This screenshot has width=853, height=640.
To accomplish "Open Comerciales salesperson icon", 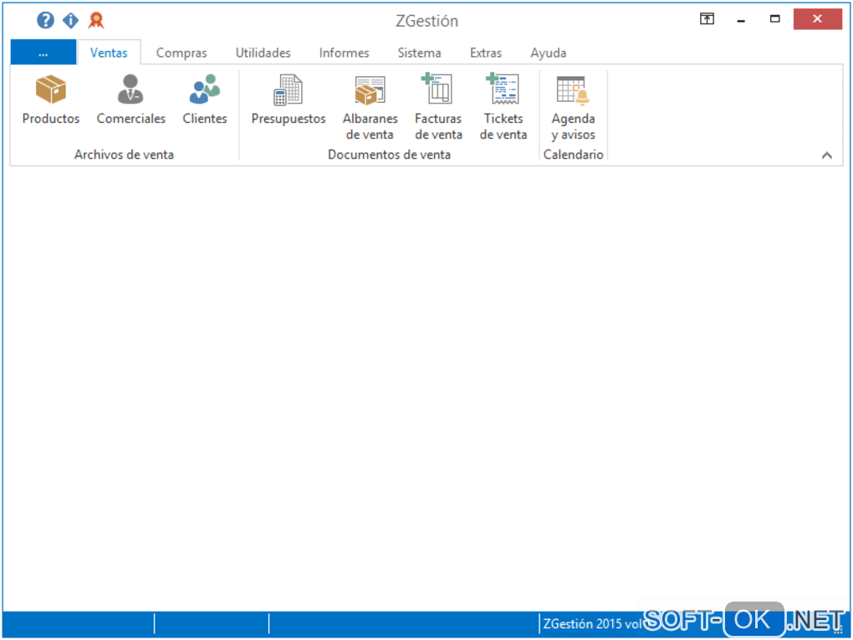I will point(130,89).
